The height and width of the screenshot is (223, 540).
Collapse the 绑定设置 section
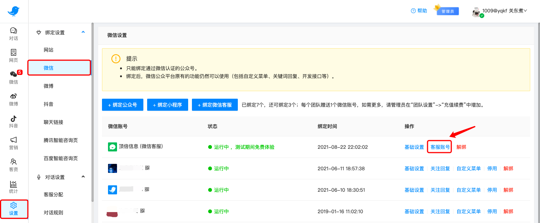tap(83, 32)
